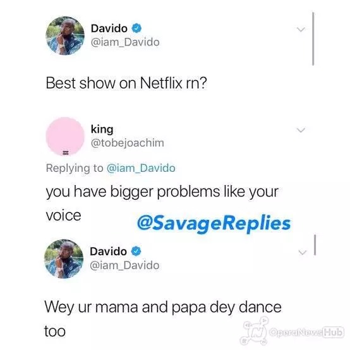350x350 pixels.
Task: Follow the blue @iam_Davido mention in Replying to
Action: [x=141, y=168]
